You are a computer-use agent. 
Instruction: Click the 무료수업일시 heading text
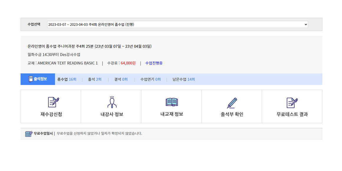pos(43,134)
